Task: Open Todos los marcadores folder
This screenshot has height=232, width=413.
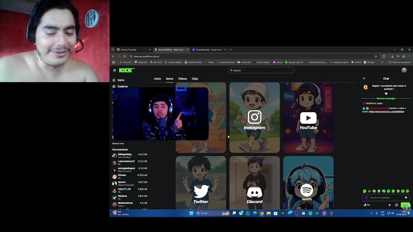Action: (x=400, y=62)
